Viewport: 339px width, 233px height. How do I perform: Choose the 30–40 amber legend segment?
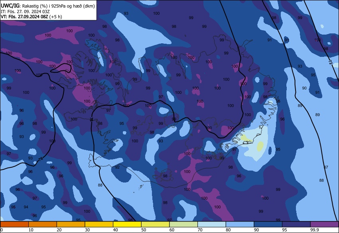[99, 224]
